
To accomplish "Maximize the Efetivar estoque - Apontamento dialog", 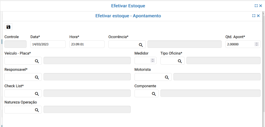I will tap(254, 16).
